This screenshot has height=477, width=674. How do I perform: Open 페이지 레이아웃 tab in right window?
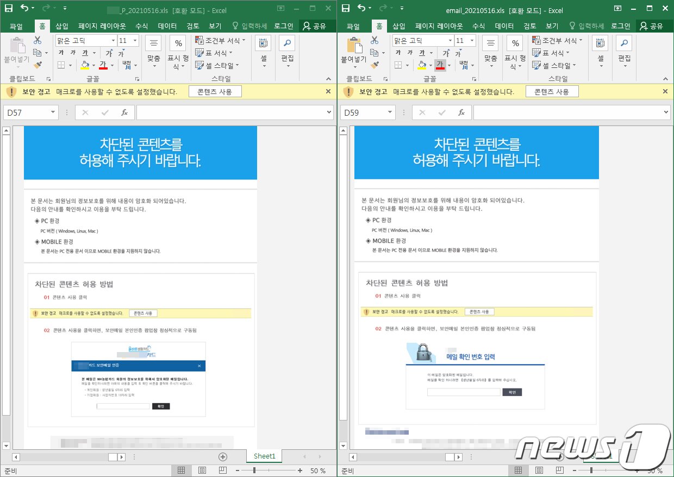[x=439, y=26]
